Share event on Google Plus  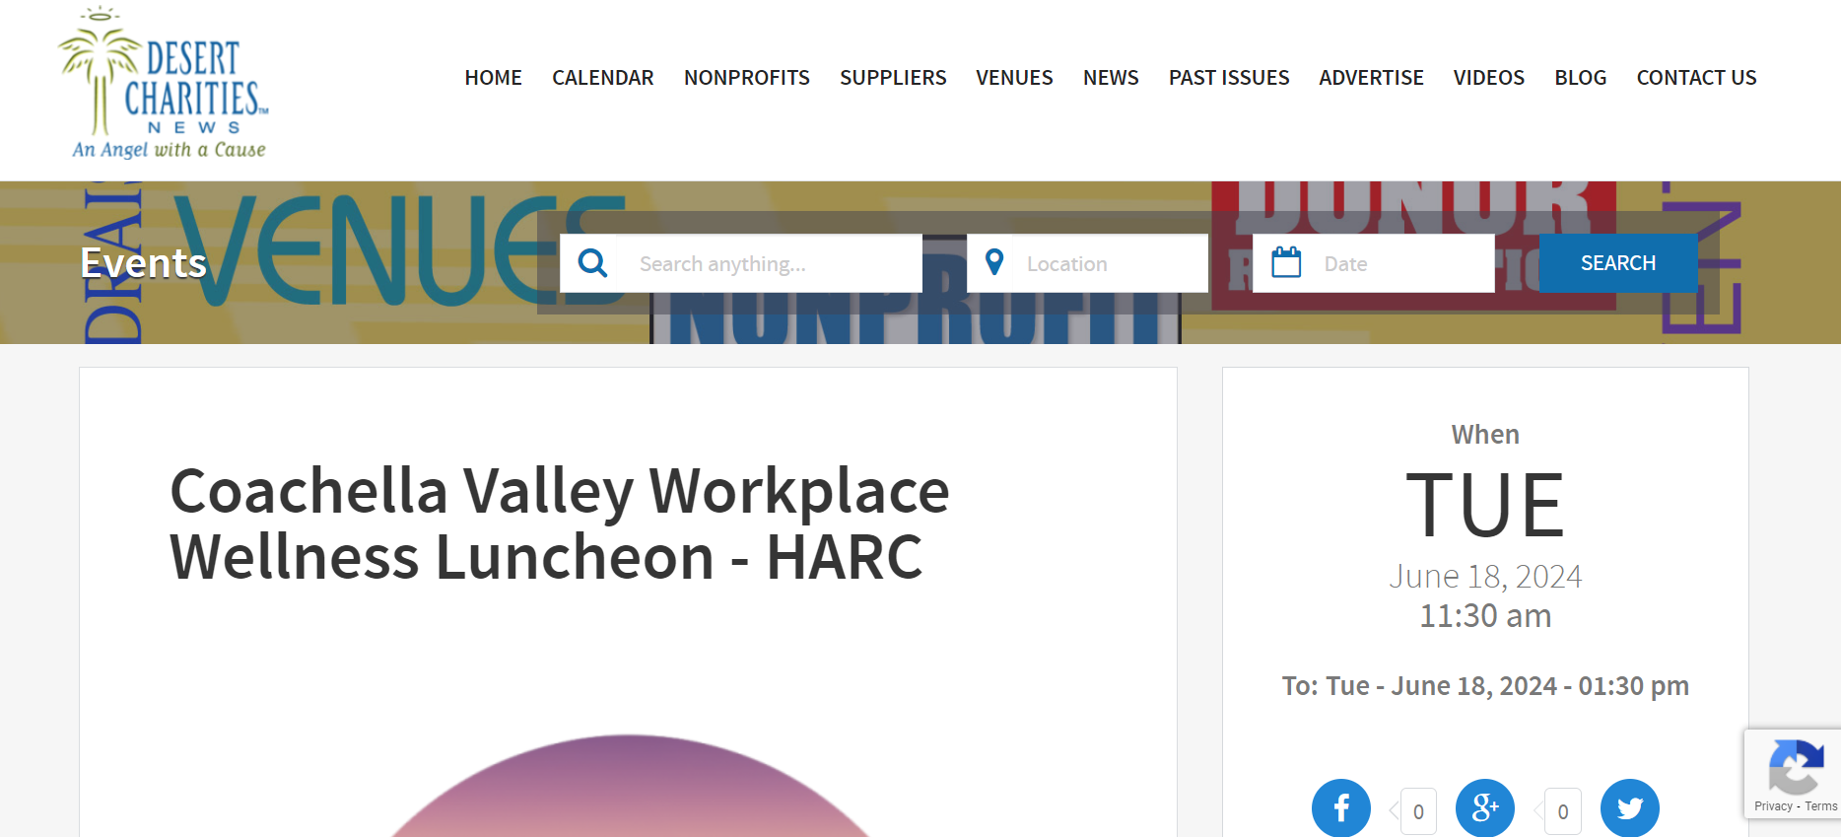tap(1484, 808)
